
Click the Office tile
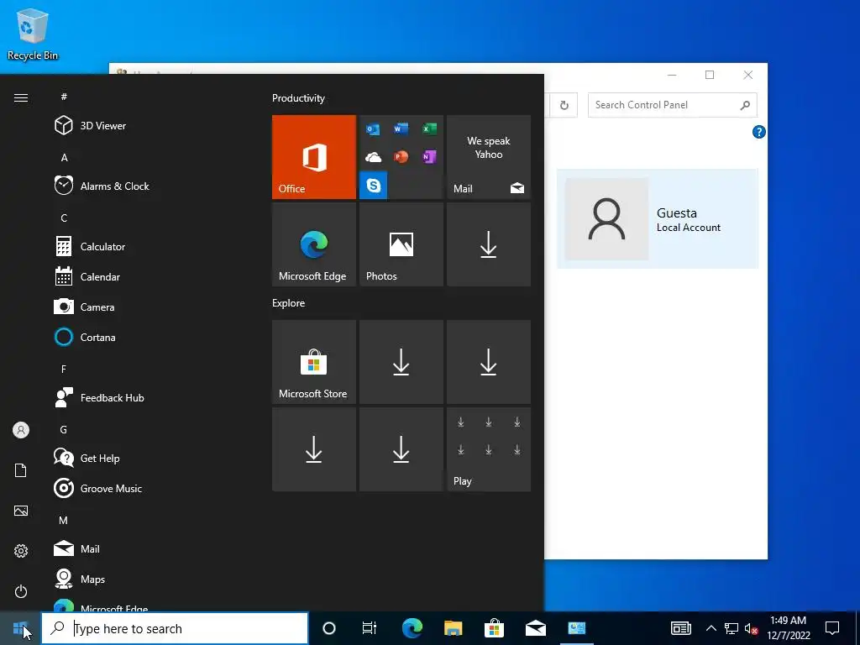pyautogui.click(x=314, y=157)
